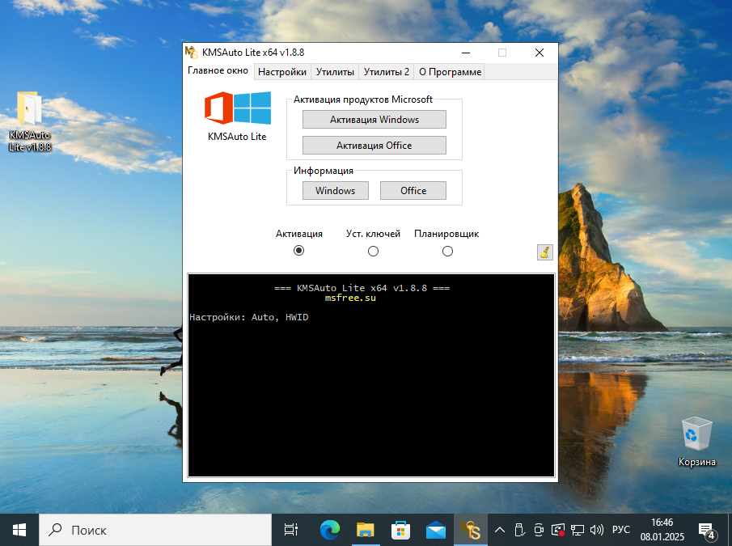Open Microsoft Store from the taskbar
This screenshot has height=546, width=732.
pos(400,530)
